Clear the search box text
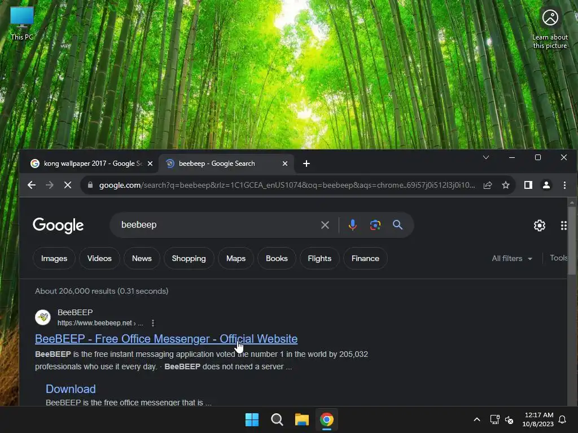 325,225
